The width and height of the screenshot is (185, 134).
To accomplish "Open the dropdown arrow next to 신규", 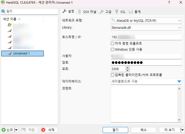I will click(x=16, y=130).
